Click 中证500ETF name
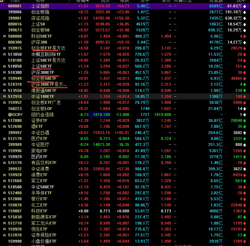The width and height of the screenshot is (250, 246). 43,187
